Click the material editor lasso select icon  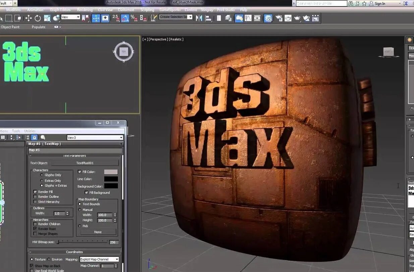coord(43,138)
